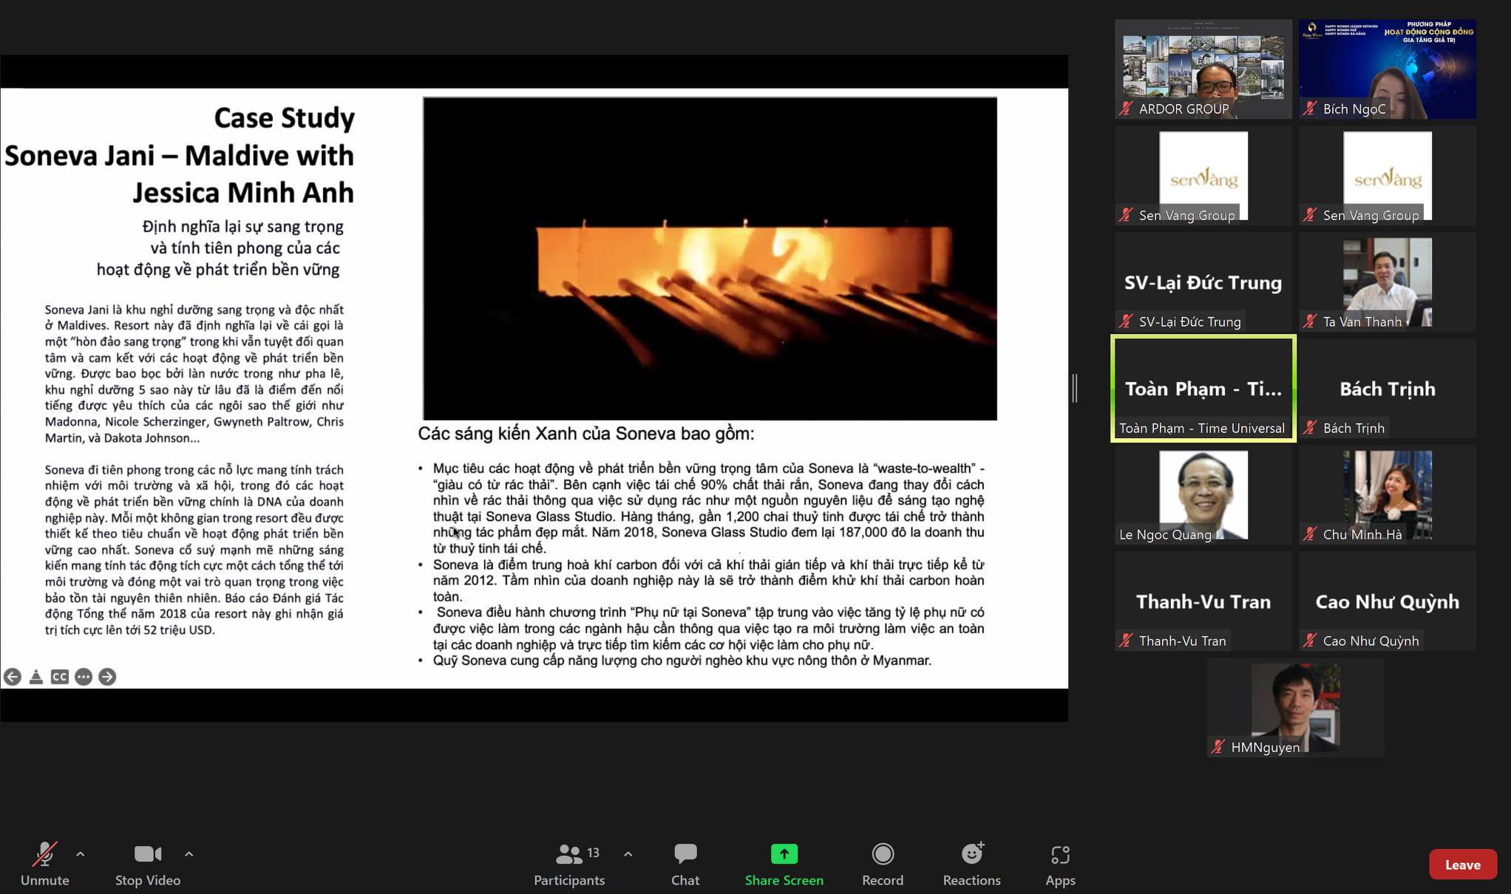Start recording the meeting
This screenshot has height=894, width=1511.
[883, 864]
